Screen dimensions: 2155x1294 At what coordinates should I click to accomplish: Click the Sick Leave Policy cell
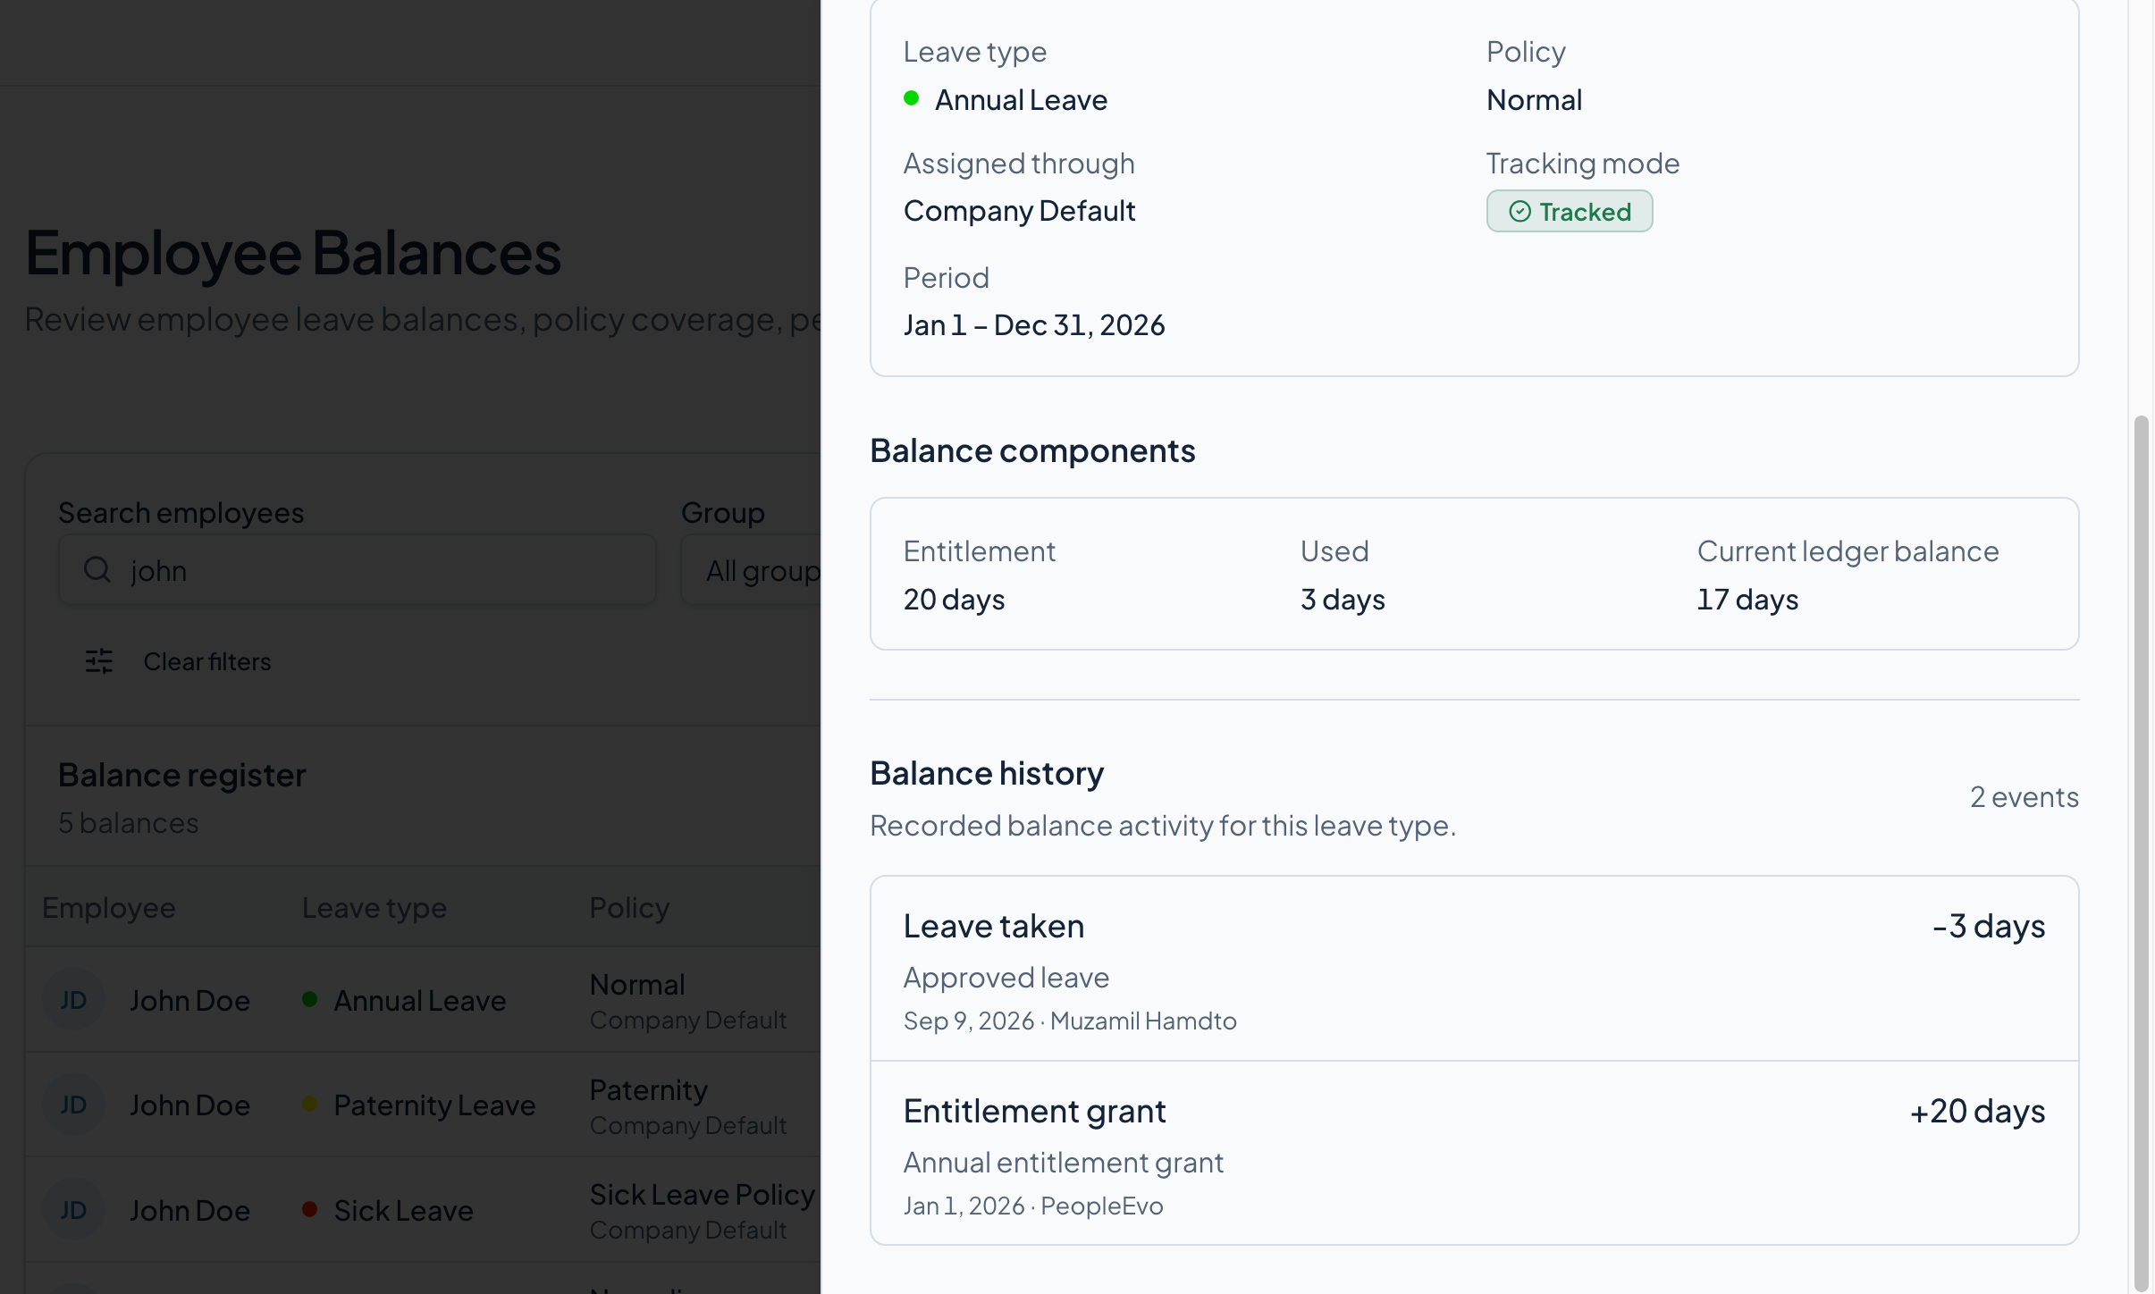tap(702, 1194)
